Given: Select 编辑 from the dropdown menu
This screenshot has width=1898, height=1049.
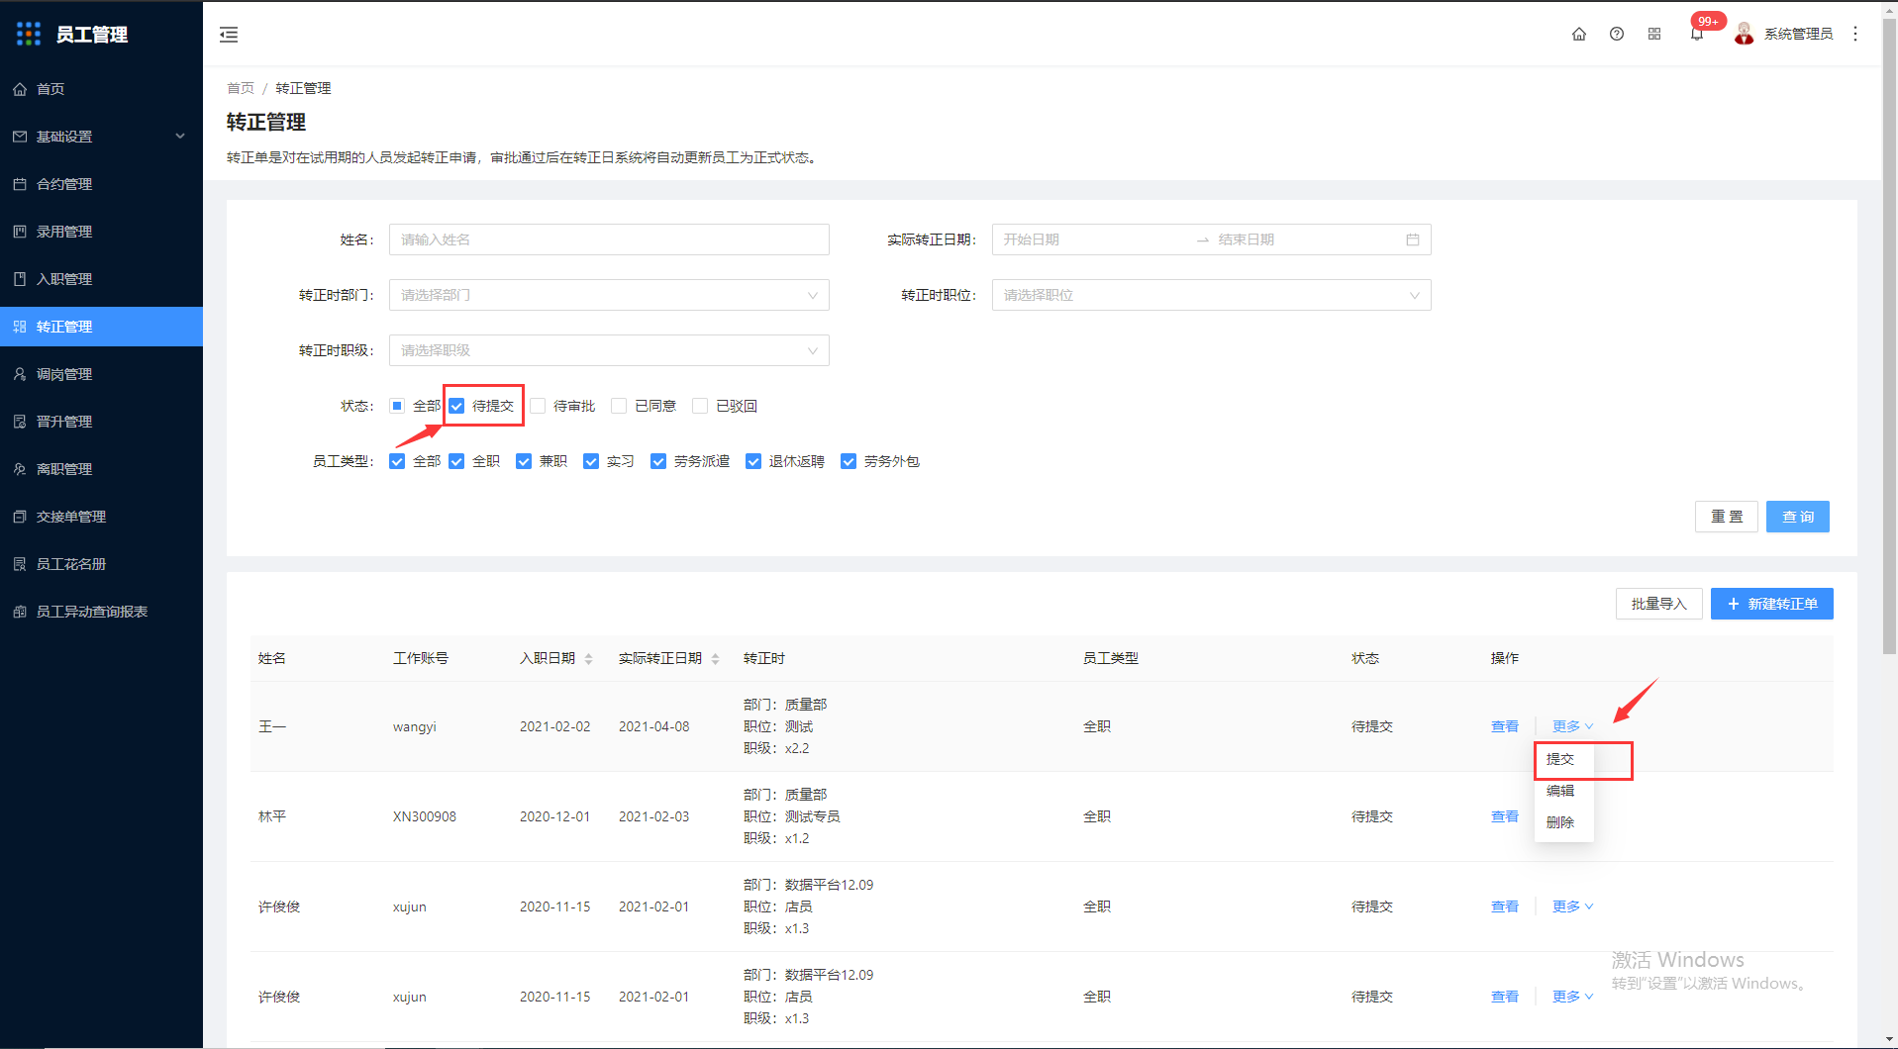Looking at the screenshot, I should 1563,791.
